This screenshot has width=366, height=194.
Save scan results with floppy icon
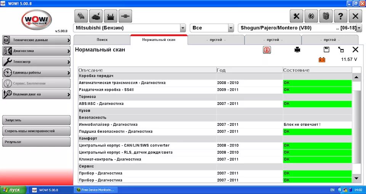pos(326,50)
